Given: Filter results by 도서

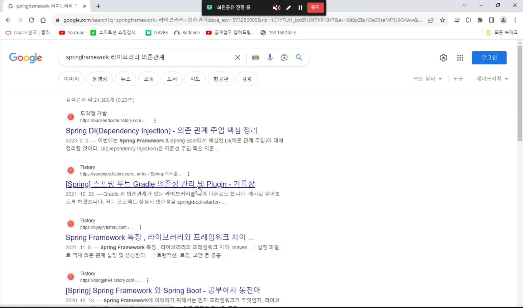Looking at the screenshot, I should pos(172,79).
